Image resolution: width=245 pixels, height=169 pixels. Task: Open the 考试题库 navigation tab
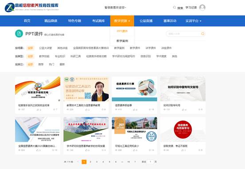coord(98,21)
